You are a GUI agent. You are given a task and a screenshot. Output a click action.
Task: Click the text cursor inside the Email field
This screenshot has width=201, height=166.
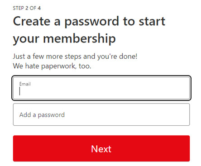[x=19, y=91]
